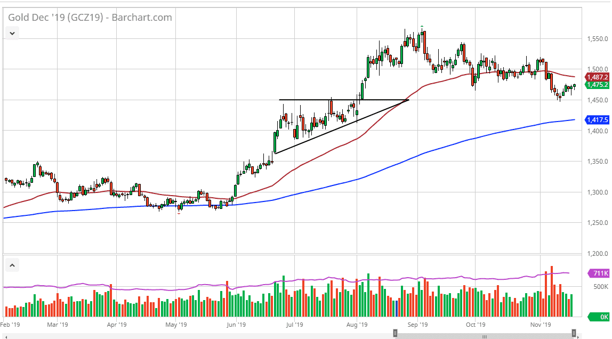Open the chart tools dropdown via chevron arrow
Image resolution: width=612 pixels, height=339 pixels.
tap(12, 33)
